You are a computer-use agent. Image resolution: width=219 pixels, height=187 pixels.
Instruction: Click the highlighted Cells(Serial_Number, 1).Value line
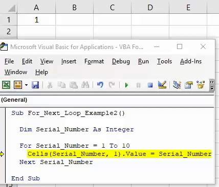coord(119,154)
